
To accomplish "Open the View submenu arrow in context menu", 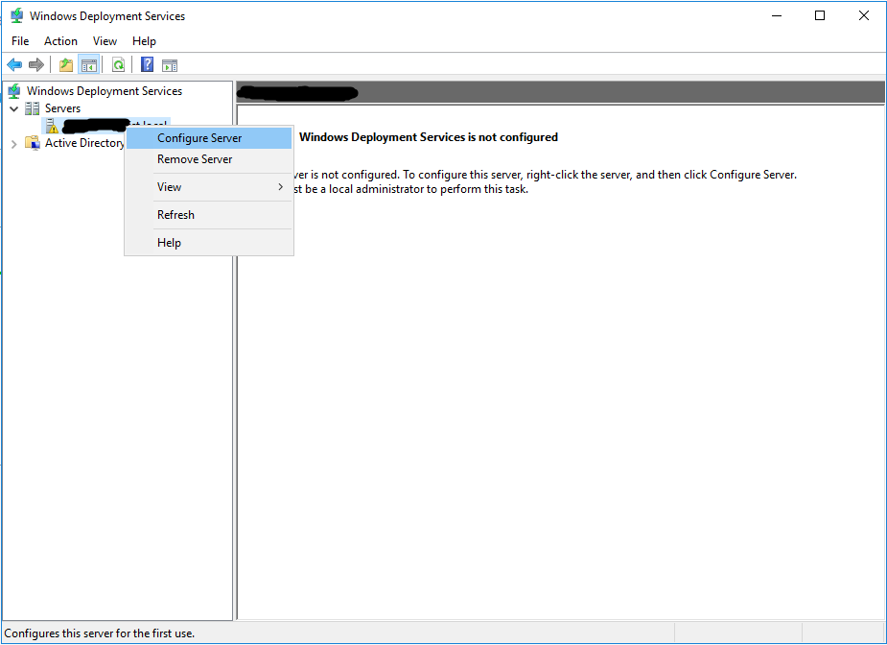I will (281, 187).
